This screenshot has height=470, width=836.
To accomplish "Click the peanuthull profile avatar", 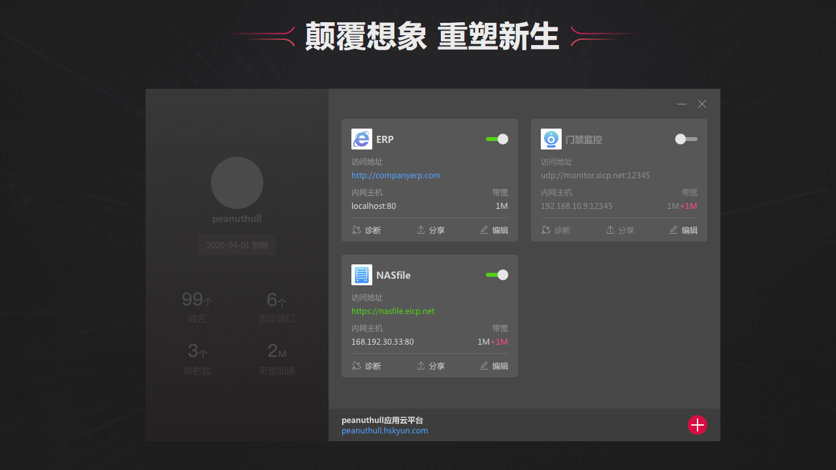I will [x=236, y=183].
